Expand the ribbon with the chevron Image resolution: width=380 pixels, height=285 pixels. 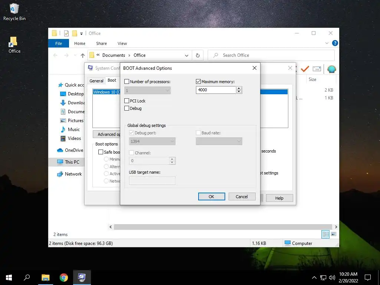point(327,43)
